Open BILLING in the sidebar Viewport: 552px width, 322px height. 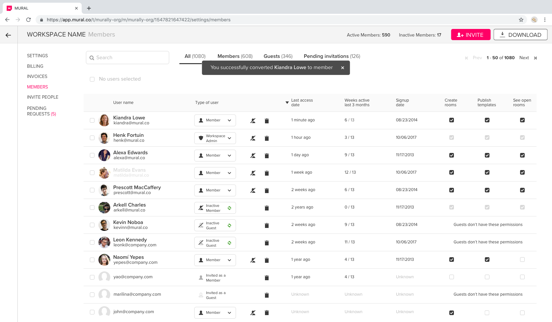tap(35, 66)
